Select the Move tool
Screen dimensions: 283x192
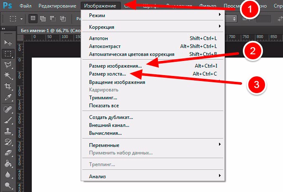click(x=8, y=43)
